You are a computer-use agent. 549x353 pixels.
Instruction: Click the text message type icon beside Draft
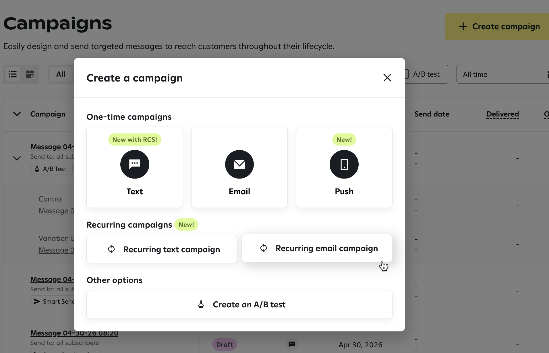(x=292, y=344)
